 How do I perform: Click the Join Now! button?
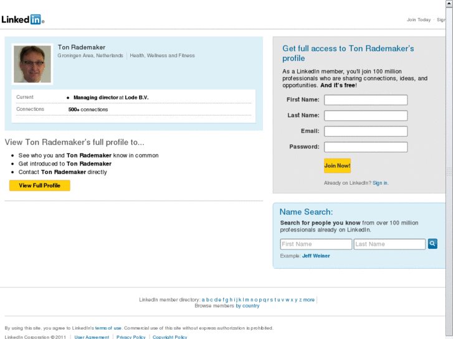tap(337, 165)
